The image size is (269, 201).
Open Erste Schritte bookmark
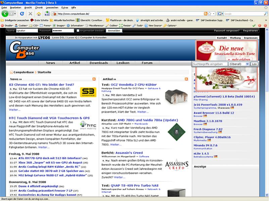[39, 20]
